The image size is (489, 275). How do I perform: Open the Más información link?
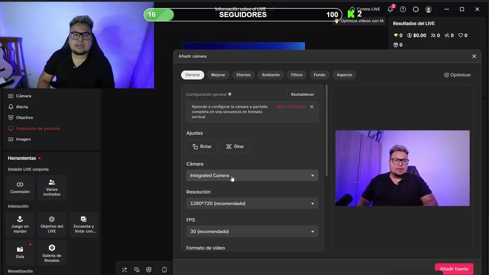(291, 107)
